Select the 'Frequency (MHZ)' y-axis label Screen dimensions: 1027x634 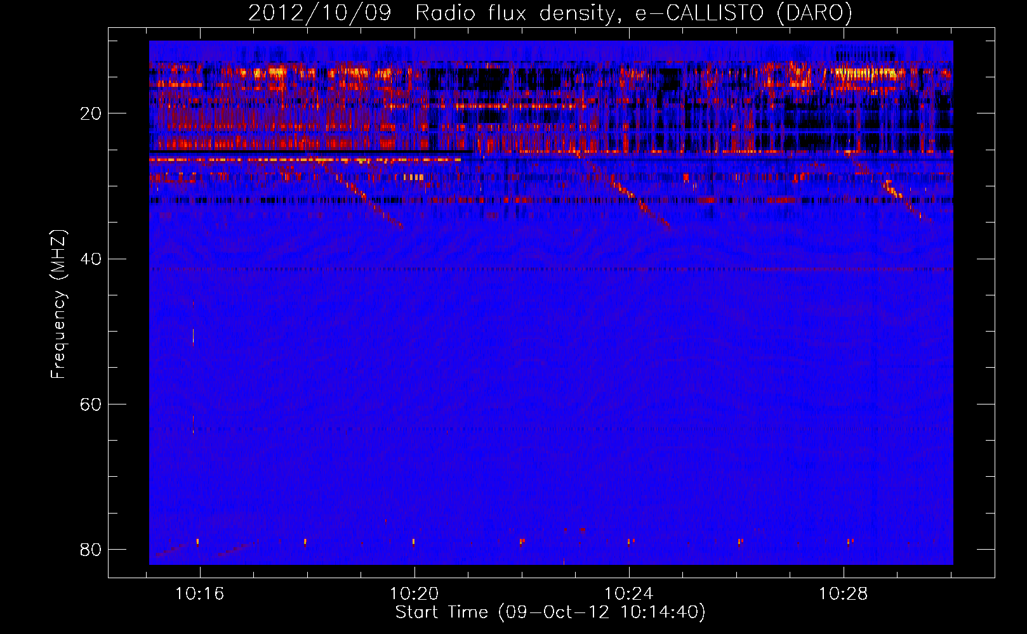coord(58,304)
